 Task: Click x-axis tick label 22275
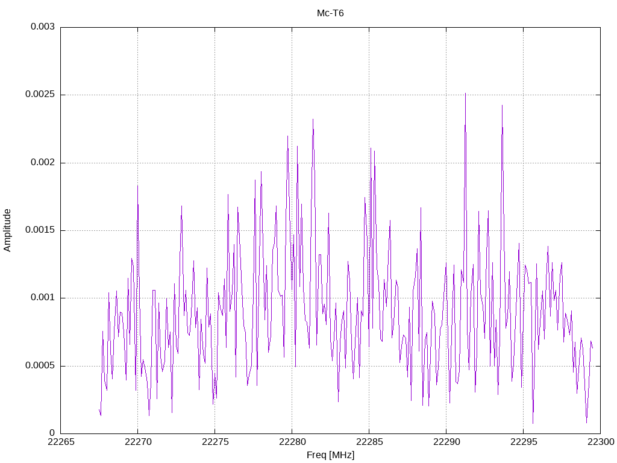[x=215, y=442]
